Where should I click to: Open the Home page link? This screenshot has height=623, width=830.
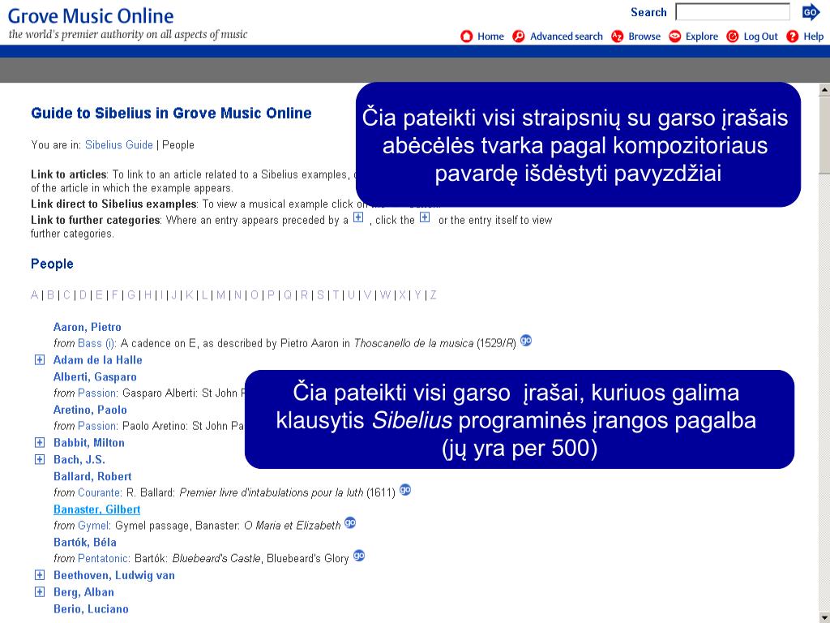coord(490,37)
